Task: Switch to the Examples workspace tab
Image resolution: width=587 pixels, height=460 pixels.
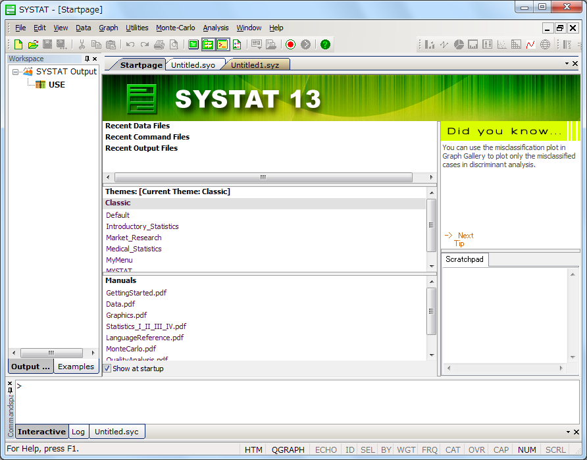Action: (x=76, y=367)
